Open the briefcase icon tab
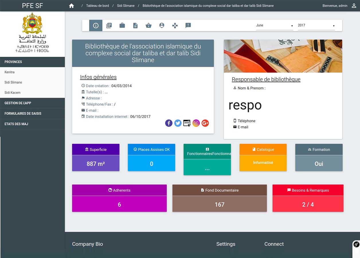The image size is (360, 258). (x=122, y=26)
